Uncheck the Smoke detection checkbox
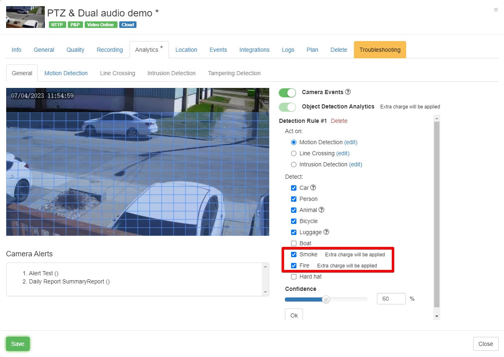 tap(294, 254)
